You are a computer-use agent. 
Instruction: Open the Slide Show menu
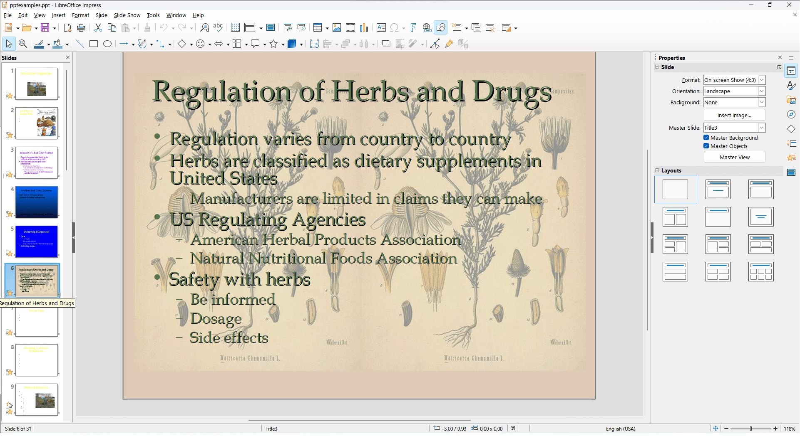tap(127, 15)
